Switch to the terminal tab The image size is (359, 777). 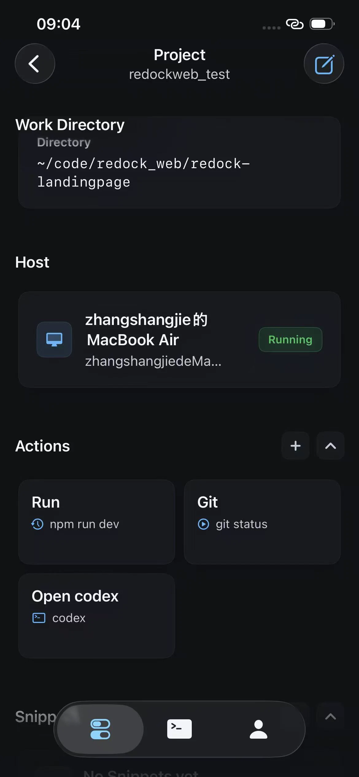point(179,729)
